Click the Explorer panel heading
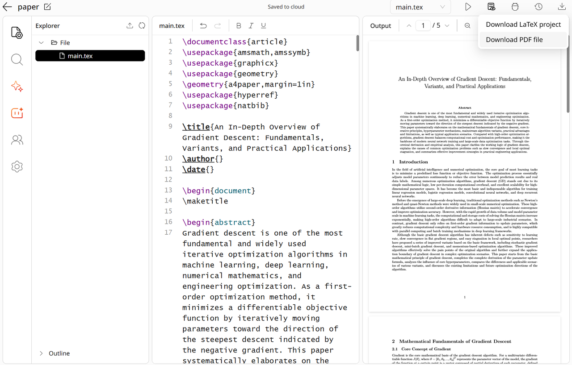572x365 pixels. [47, 25]
